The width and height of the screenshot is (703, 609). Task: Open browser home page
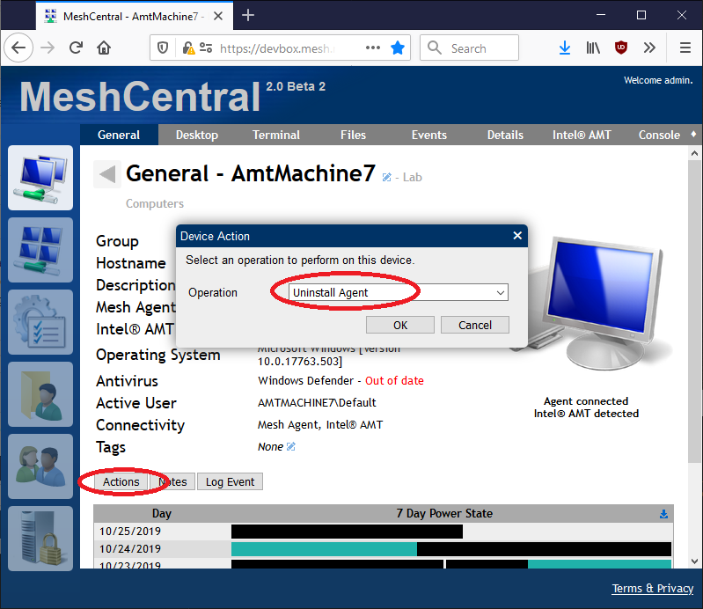coord(104,48)
